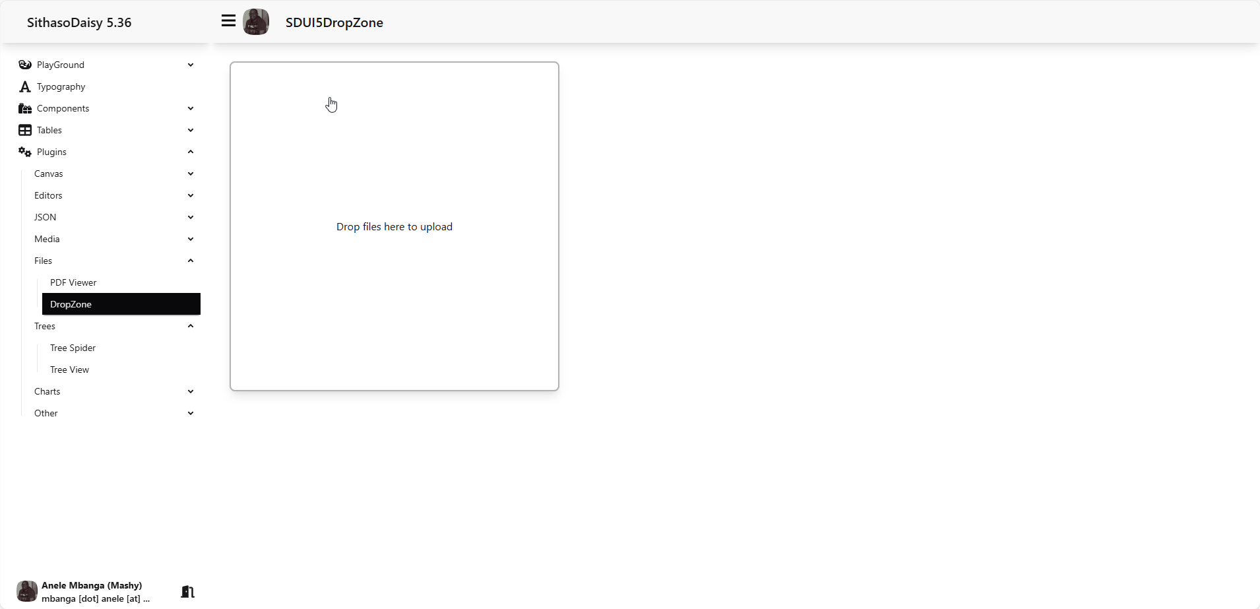The height and width of the screenshot is (609, 1260).
Task: Expand the Canvas submenu chevron
Action: (191, 174)
